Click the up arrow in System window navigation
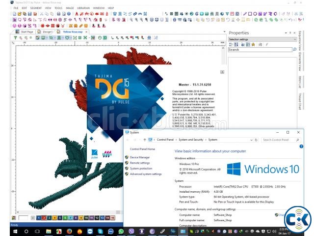The image size is (314, 236). pos(144,140)
